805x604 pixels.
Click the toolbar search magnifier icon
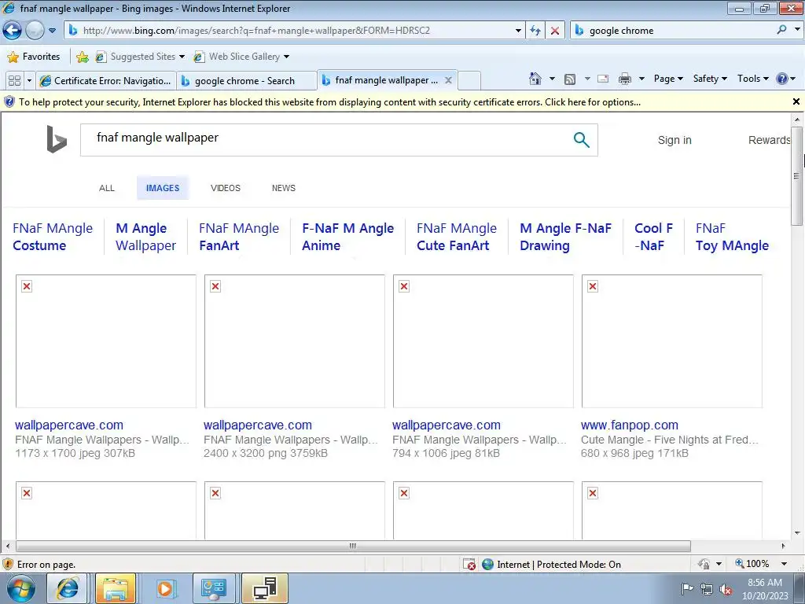(x=781, y=30)
